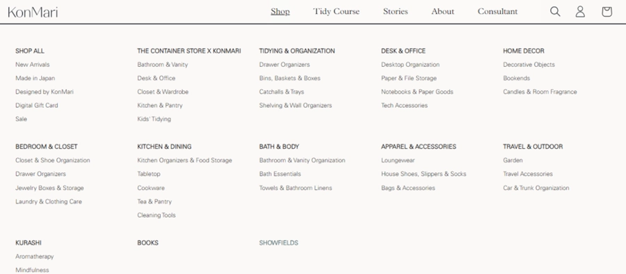Image resolution: width=626 pixels, height=274 pixels.
Task: Open Decorative Objects link
Action: [x=529, y=65]
